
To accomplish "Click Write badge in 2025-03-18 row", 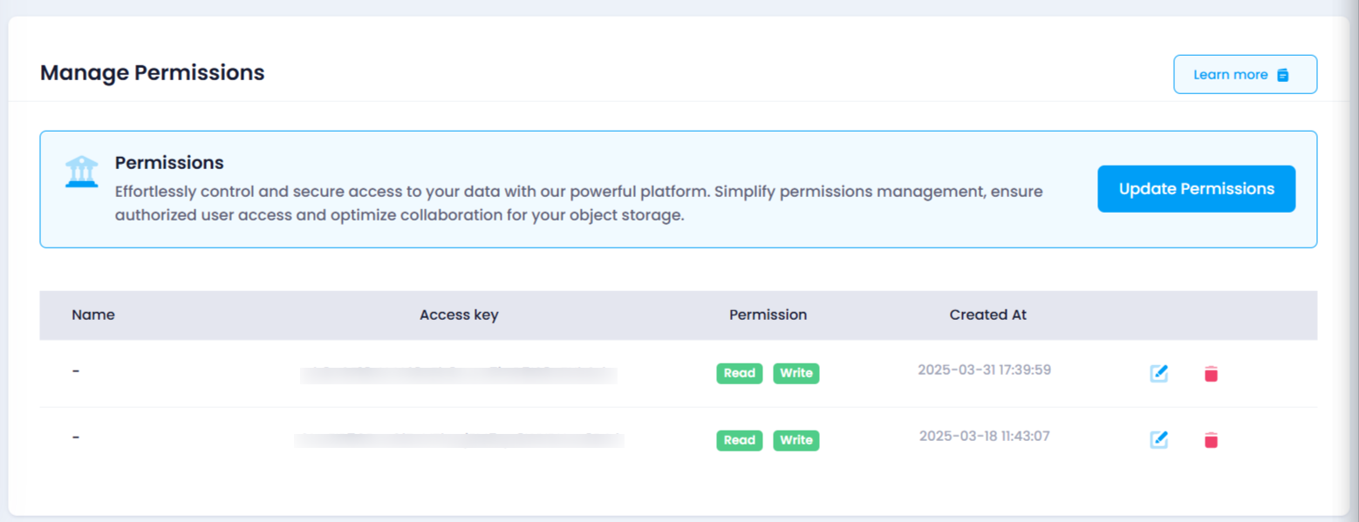I will coord(796,440).
